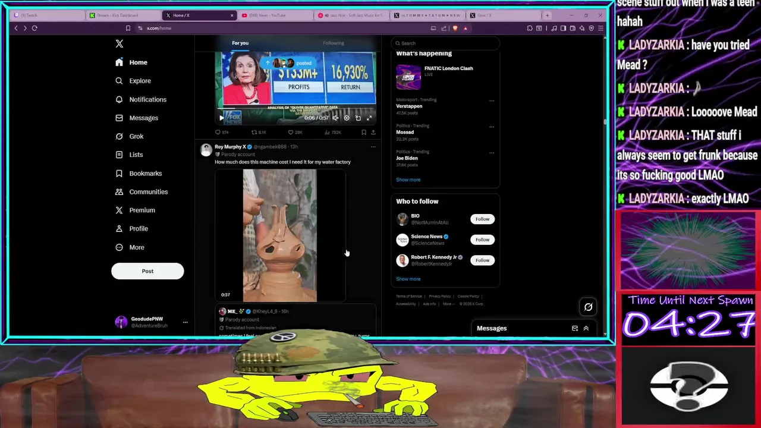
Task: Open a new browser tab
Action: 548,15
